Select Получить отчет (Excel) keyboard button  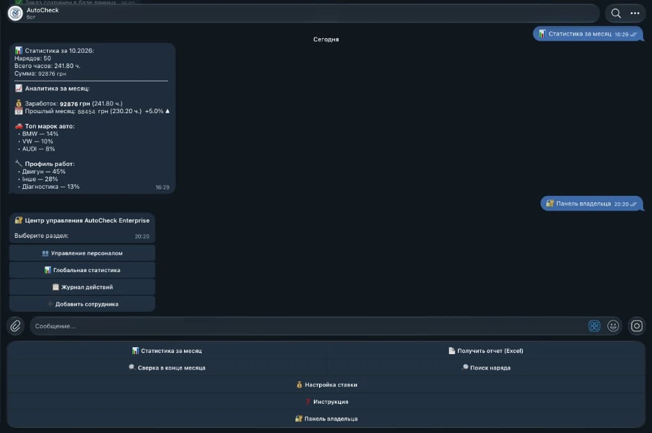pyautogui.click(x=486, y=351)
